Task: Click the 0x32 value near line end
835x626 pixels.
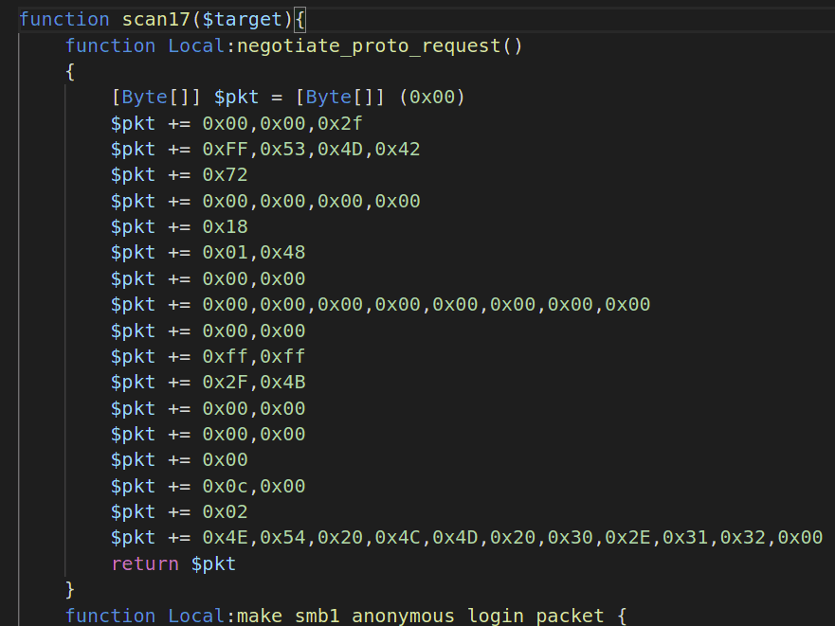Action: [742, 538]
